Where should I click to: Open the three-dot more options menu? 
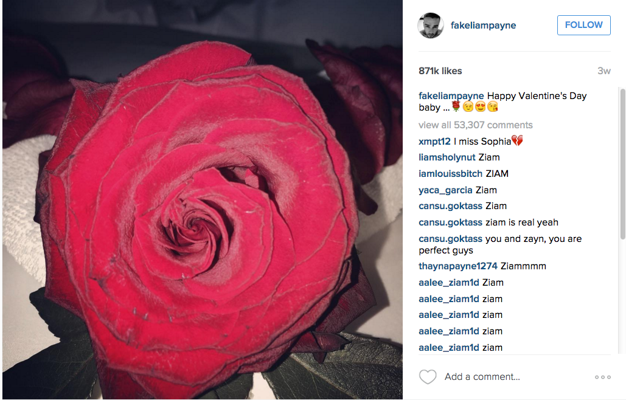602,377
